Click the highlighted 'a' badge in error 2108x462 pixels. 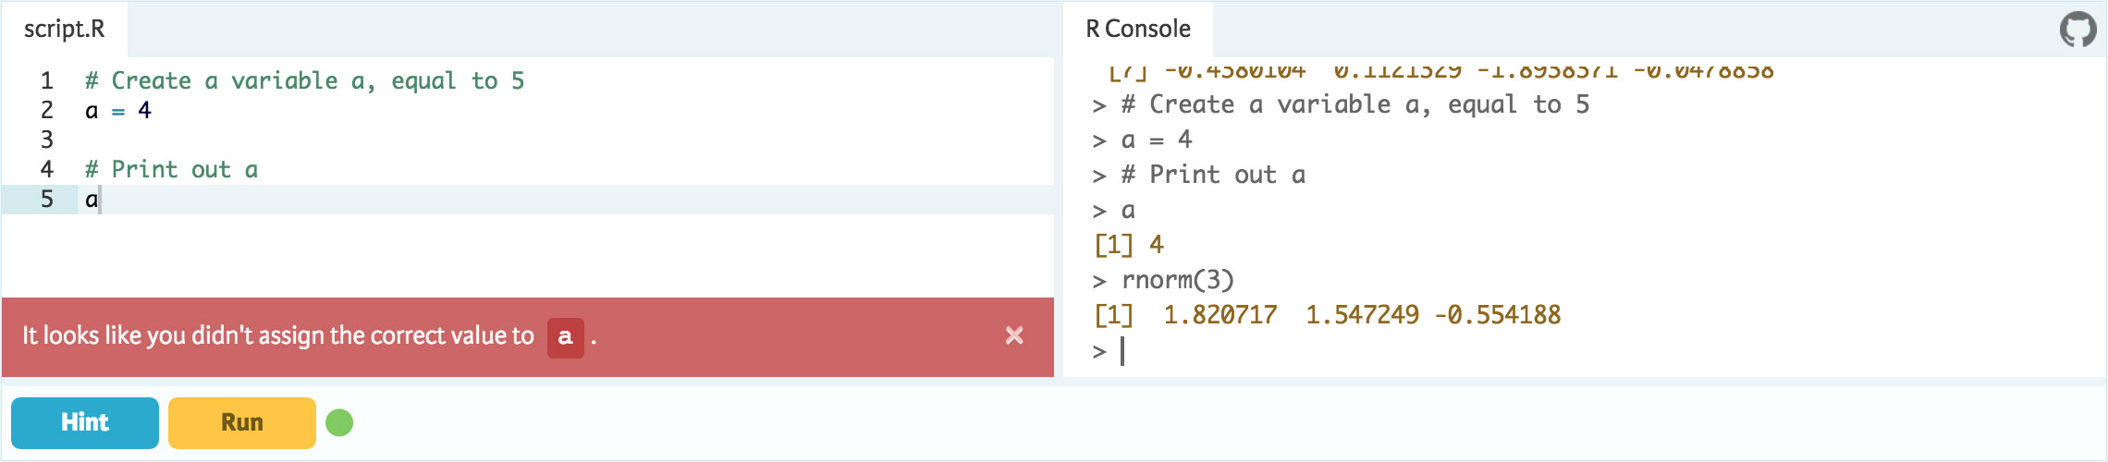(x=565, y=336)
